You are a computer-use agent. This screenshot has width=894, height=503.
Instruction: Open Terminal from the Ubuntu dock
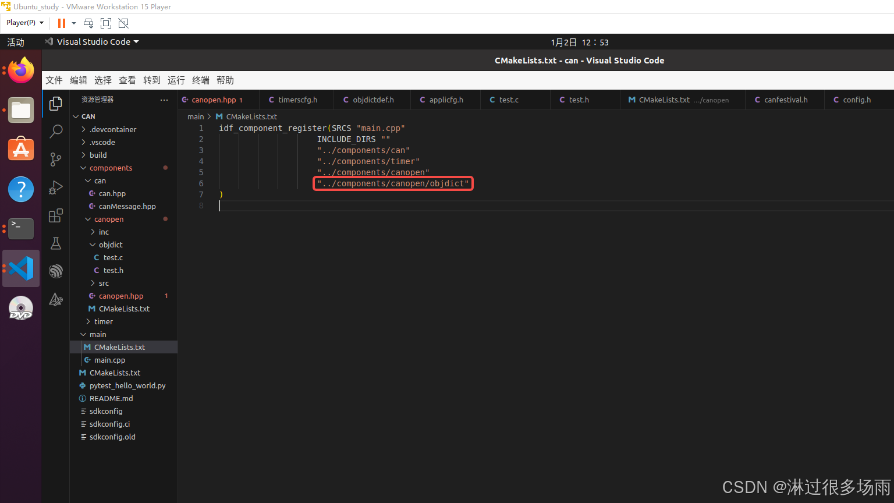[x=21, y=229]
